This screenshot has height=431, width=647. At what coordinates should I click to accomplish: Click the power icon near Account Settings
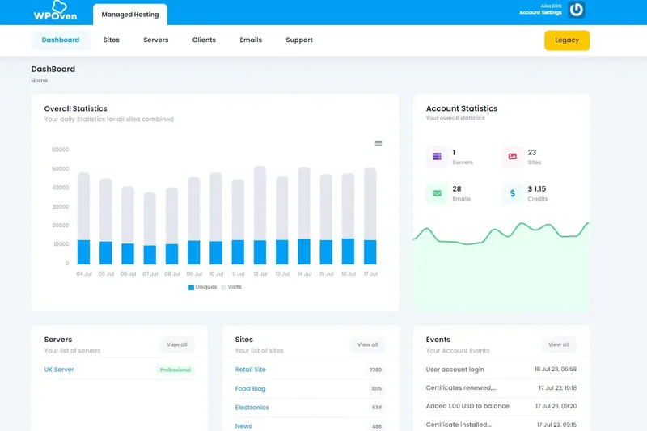[x=576, y=10]
